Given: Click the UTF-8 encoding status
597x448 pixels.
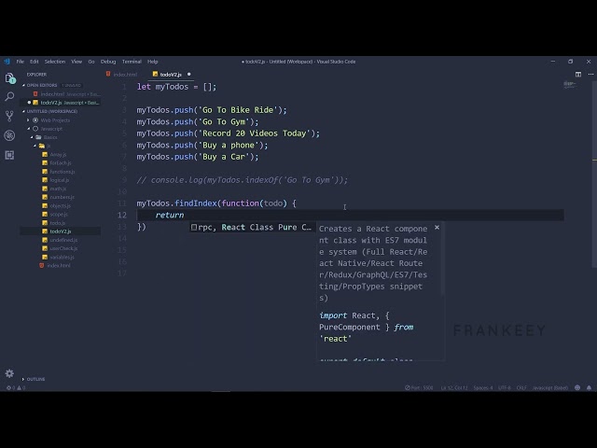Looking at the screenshot, I should click(x=505, y=388).
